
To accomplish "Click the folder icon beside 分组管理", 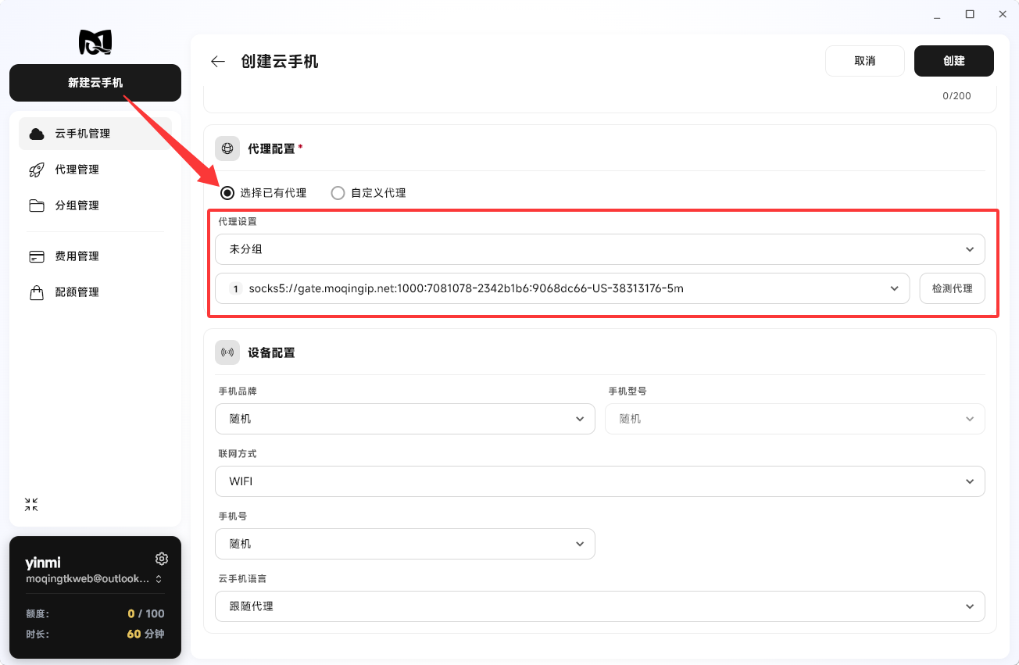I will click(37, 206).
